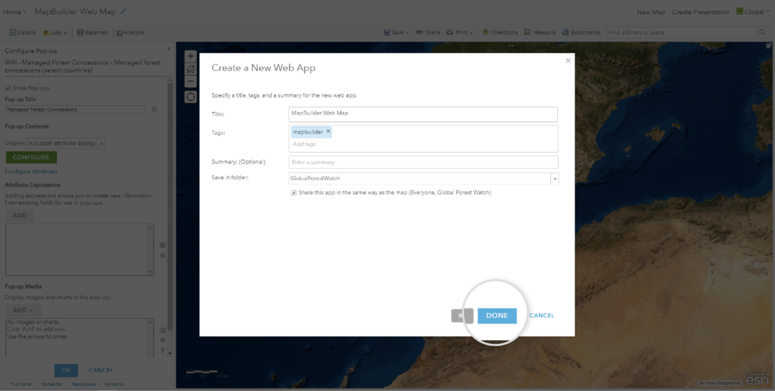
Task: Click Share in the toolbar
Action: 428,33
